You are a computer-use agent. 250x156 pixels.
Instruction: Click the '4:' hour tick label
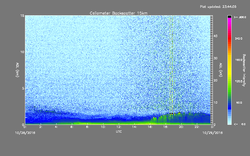(x=56, y=127)
